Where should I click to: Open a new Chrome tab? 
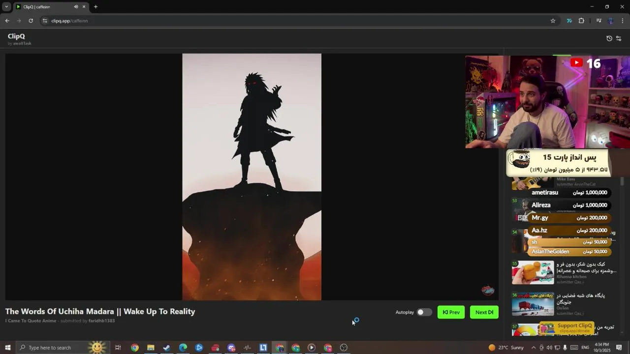(95, 7)
